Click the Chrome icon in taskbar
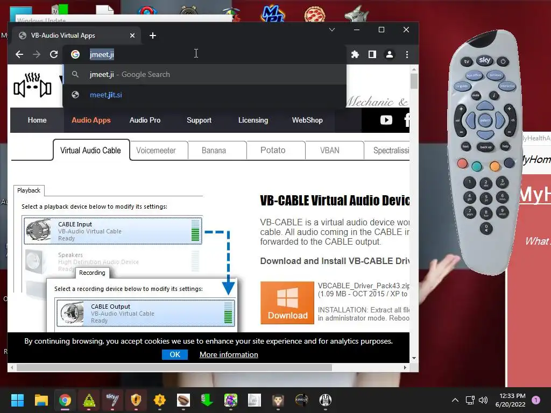The height and width of the screenshot is (413, 551). (x=65, y=400)
